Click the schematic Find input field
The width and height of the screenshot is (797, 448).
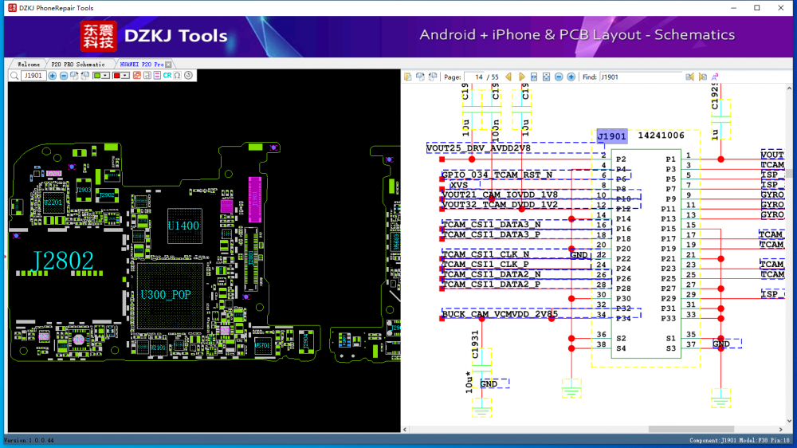640,77
